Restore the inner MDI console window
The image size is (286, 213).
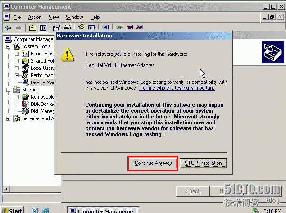(x=272, y=17)
